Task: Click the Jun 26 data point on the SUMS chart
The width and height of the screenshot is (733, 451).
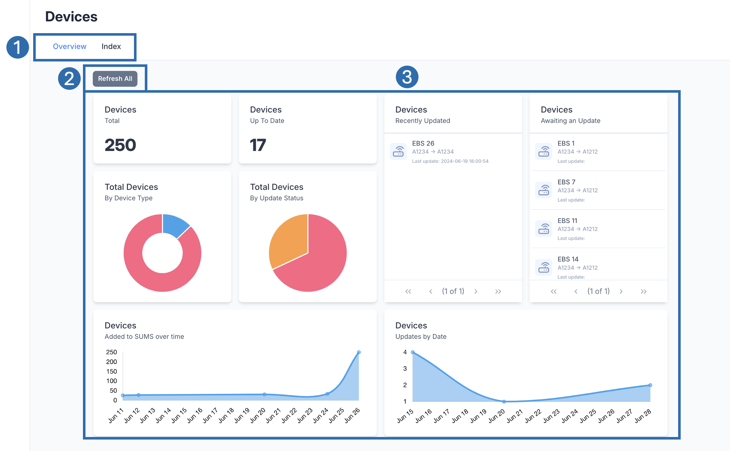Action: point(359,352)
